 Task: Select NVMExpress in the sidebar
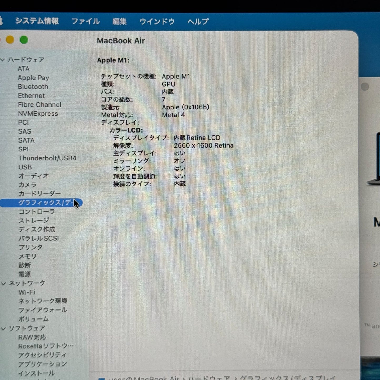pyautogui.click(x=38, y=114)
